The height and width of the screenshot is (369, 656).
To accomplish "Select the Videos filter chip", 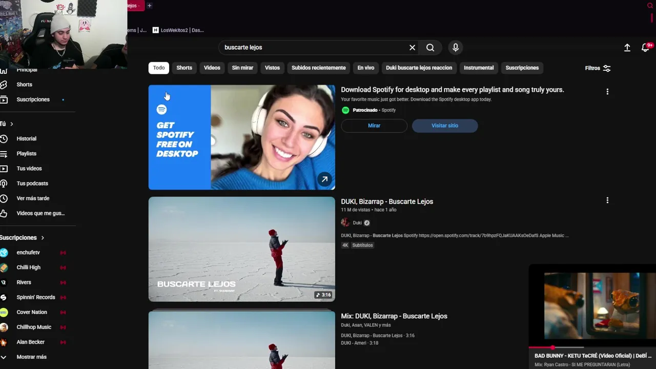I will click(212, 68).
